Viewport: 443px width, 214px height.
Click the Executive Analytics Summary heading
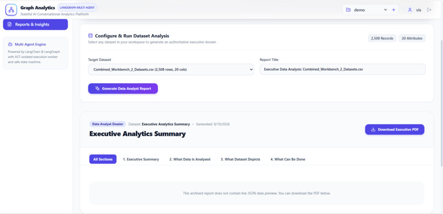click(x=137, y=134)
